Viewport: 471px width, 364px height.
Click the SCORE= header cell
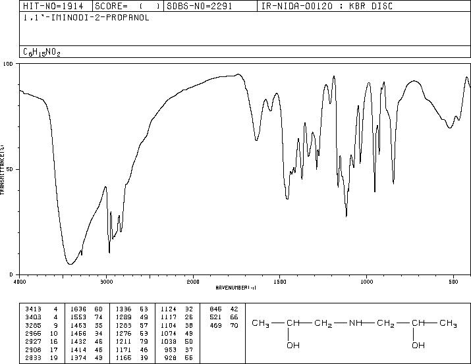click(x=128, y=6)
